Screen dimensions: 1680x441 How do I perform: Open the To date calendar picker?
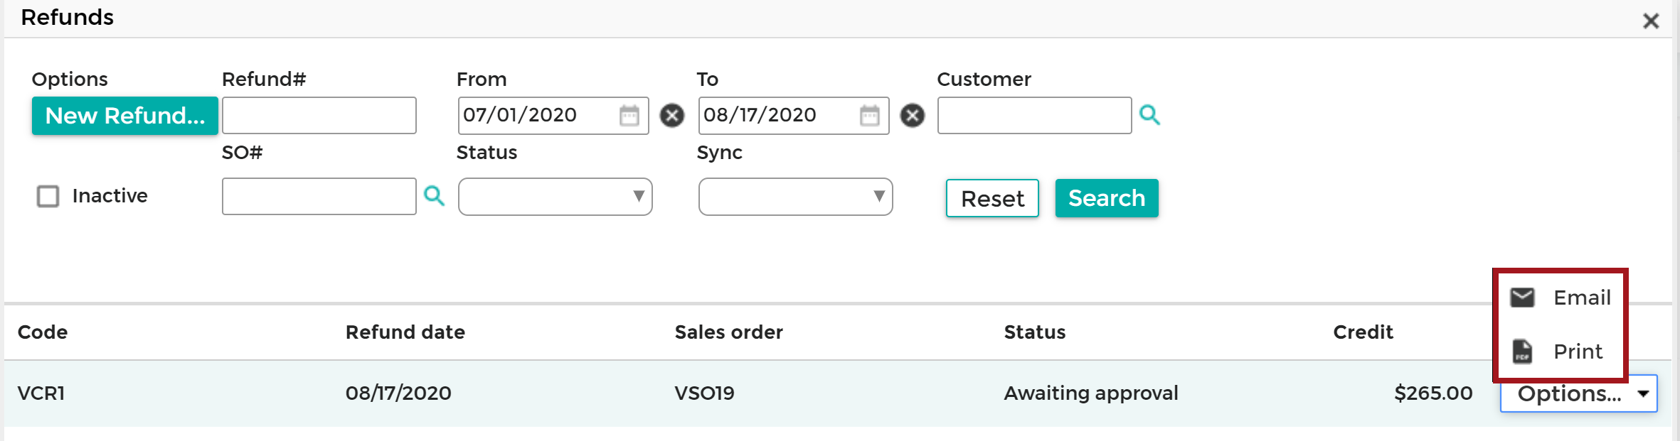(869, 115)
